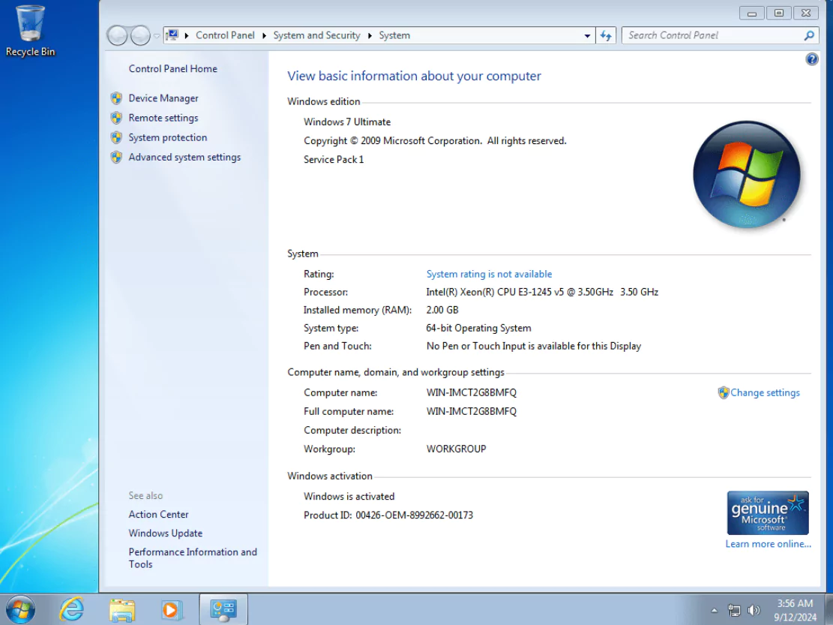Click the System rating is not available link
Viewport: 833px width, 625px height.
tap(489, 274)
